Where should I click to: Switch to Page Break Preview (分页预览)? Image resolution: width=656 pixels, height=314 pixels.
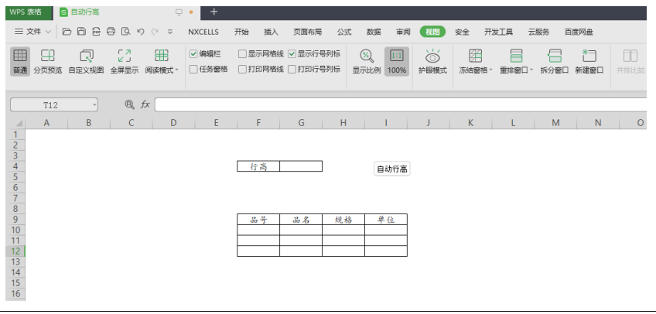point(47,60)
